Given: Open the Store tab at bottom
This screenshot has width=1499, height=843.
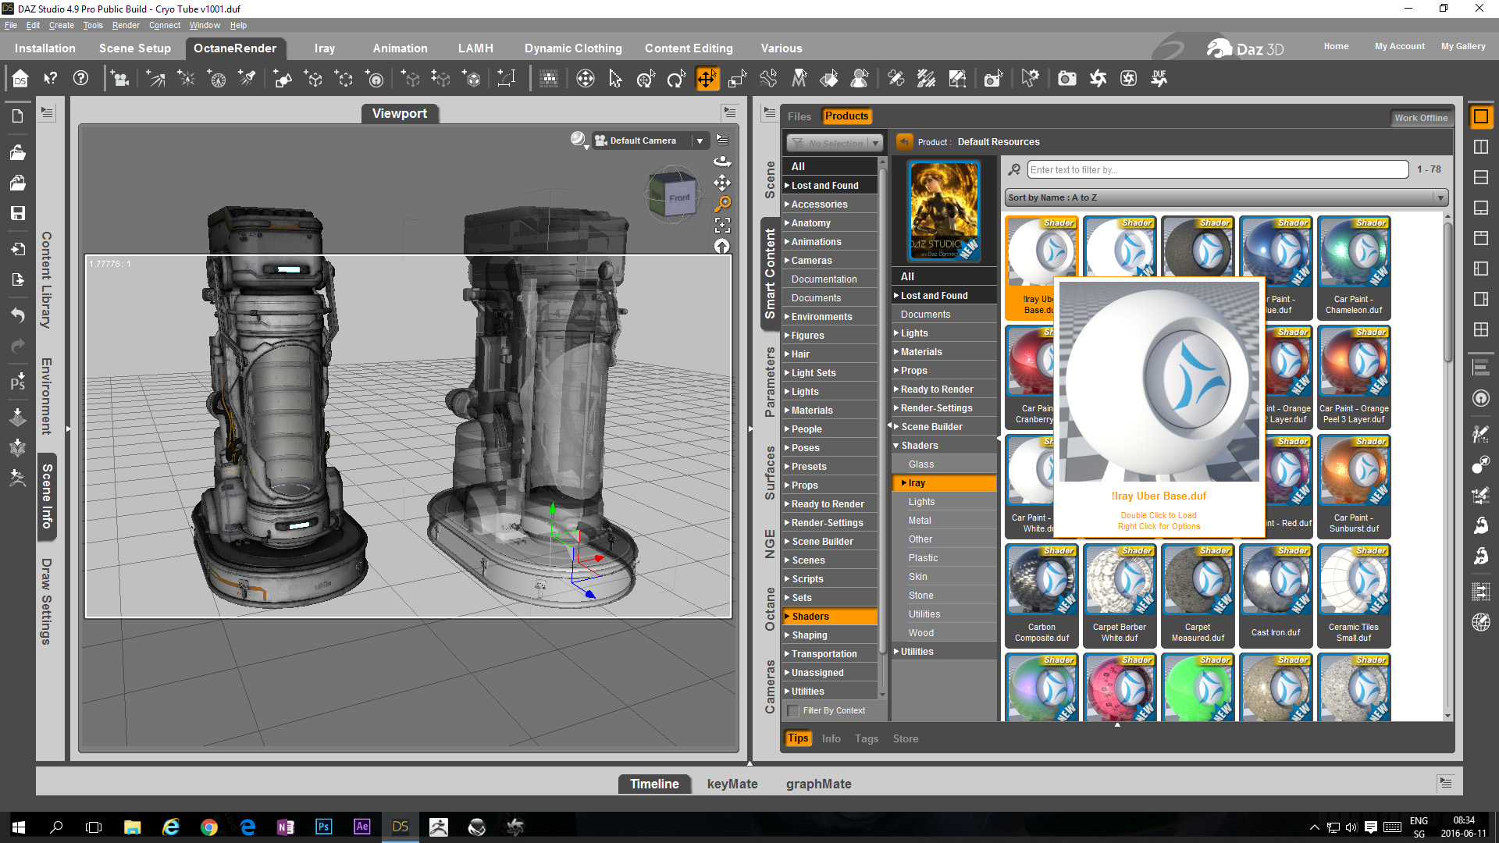Looking at the screenshot, I should [906, 738].
